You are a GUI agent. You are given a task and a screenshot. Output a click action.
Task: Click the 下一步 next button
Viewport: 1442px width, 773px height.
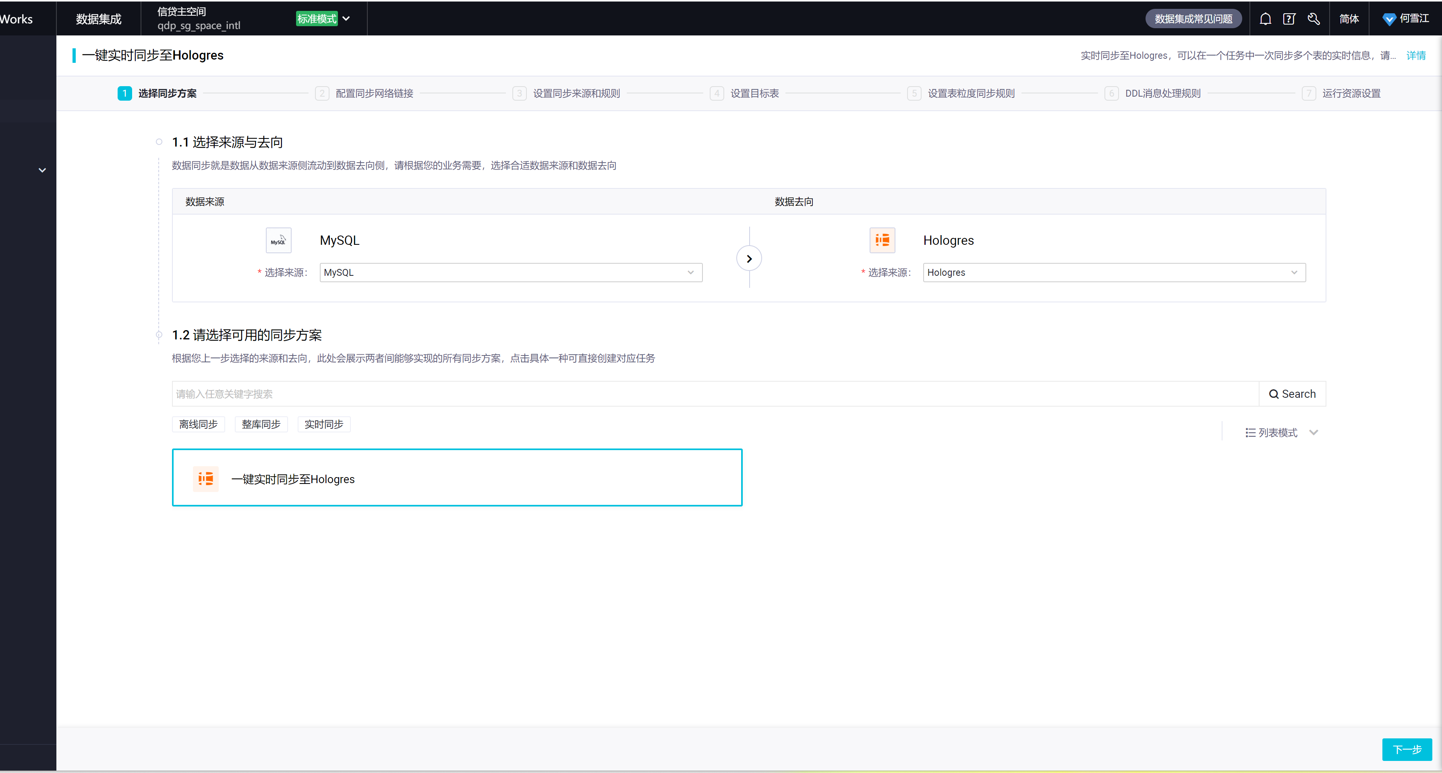pos(1407,750)
